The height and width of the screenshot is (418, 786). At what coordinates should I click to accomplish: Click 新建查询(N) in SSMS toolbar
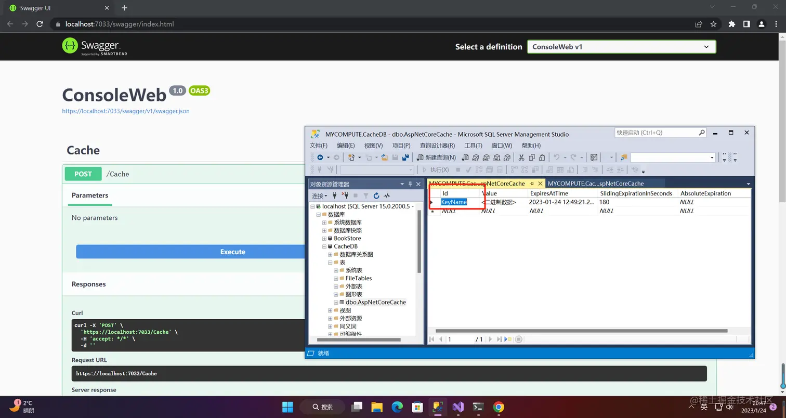437,157
